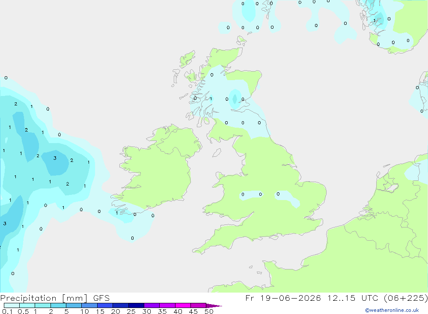
Task: Click the ©weatheronline.co.uk link
Action: click(x=392, y=310)
